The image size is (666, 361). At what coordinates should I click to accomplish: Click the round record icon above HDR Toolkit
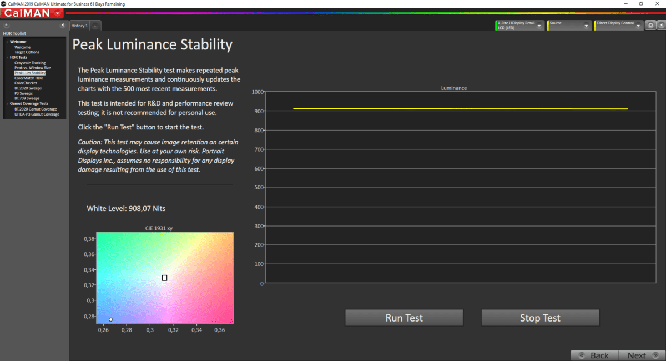(7, 25)
